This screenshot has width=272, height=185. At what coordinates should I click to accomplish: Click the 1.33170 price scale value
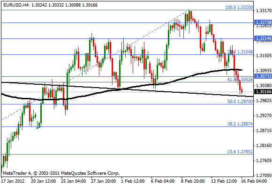264,11
